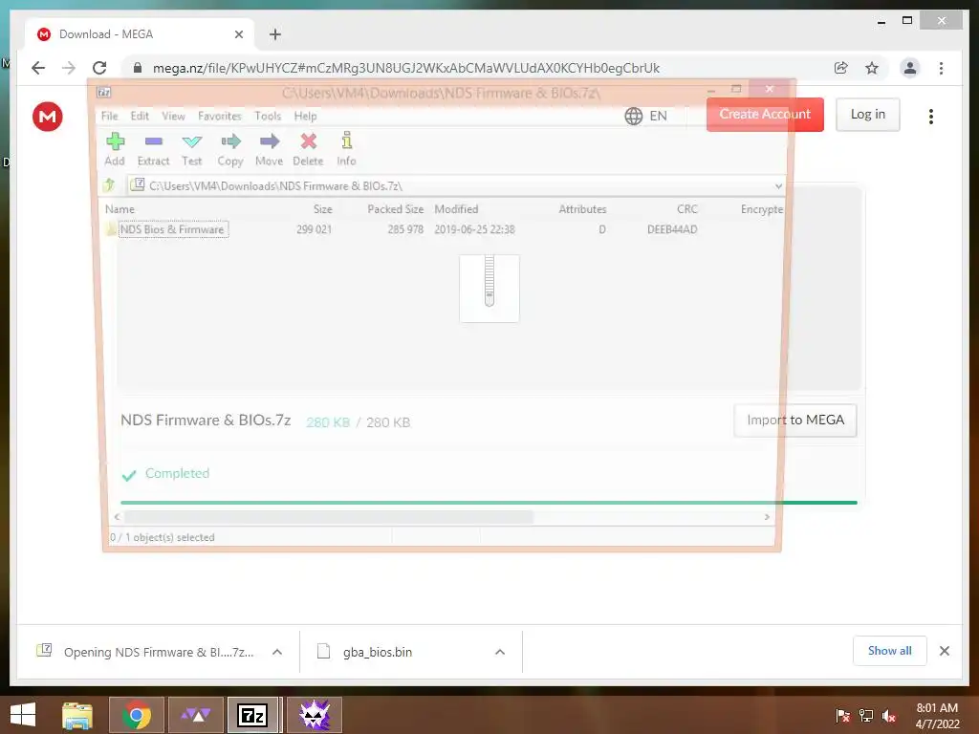Open a new Chrome tab

[x=275, y=34]
